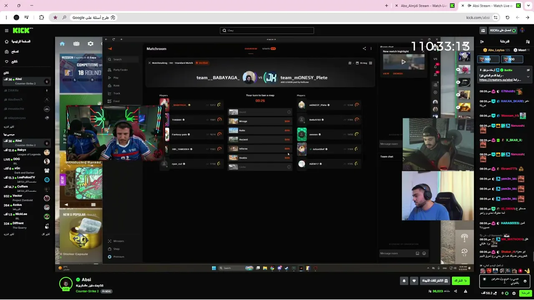The image size is (534, 300).
Task: Click the kick.com/absi address bar URL
Action: click(478, 17)
